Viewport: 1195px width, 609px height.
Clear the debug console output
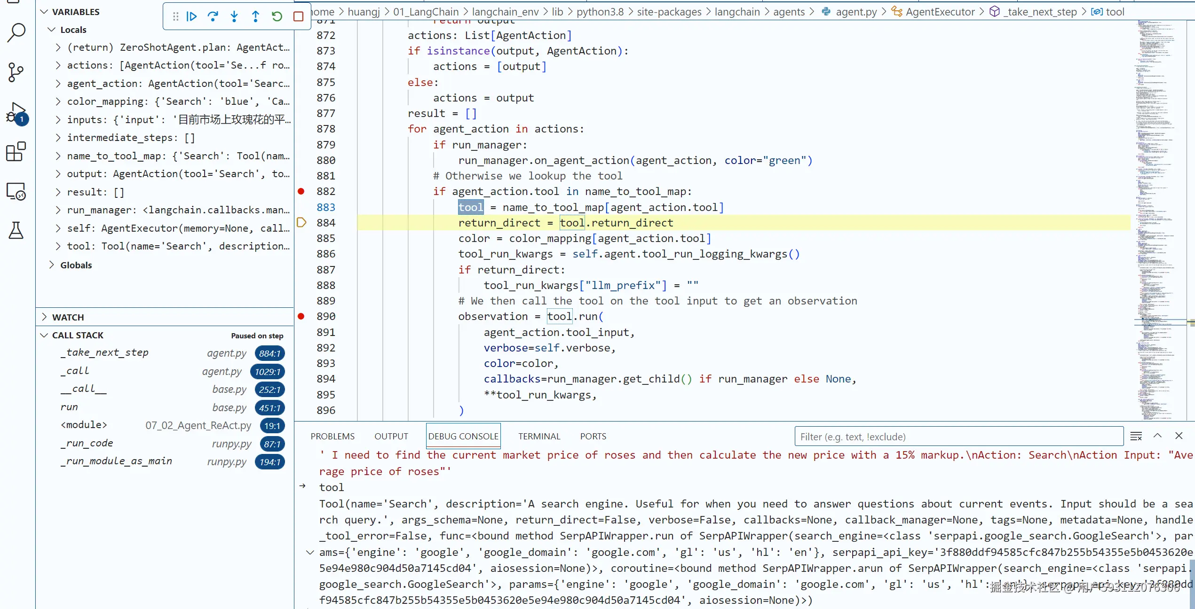point(1136,437)
